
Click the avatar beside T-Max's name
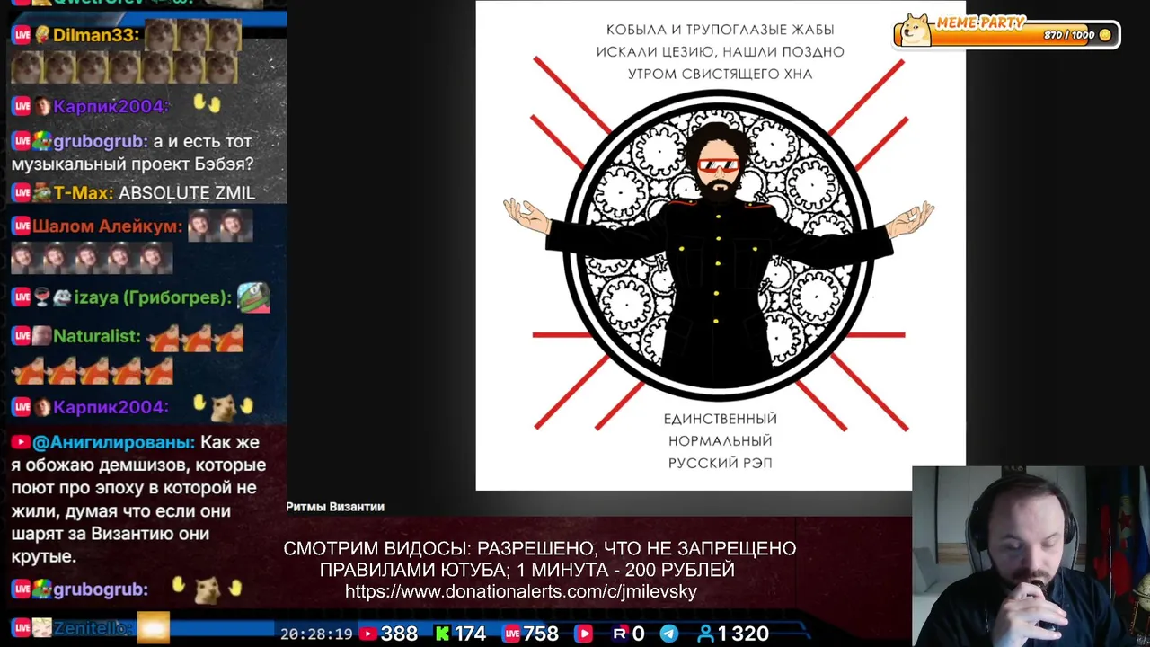tap(42, 192)
